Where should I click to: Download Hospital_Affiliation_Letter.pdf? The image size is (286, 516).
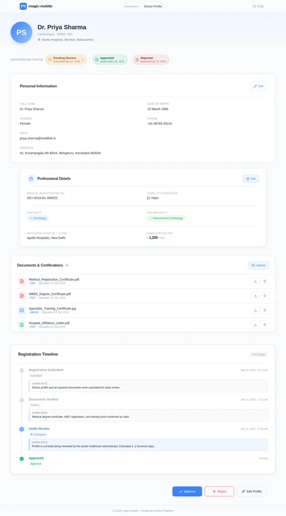click(255, 325)
